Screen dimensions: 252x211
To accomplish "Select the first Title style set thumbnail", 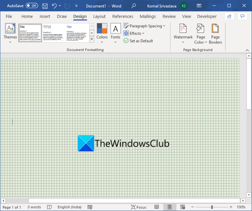I will click(x=30, y=33).
